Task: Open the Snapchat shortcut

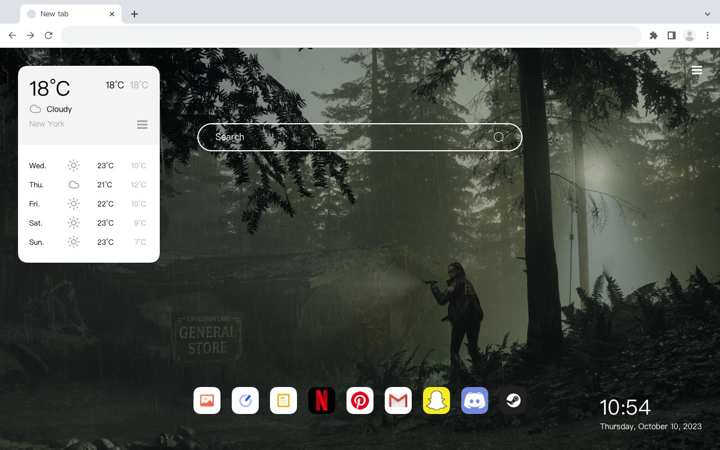Action: (436, 400)
